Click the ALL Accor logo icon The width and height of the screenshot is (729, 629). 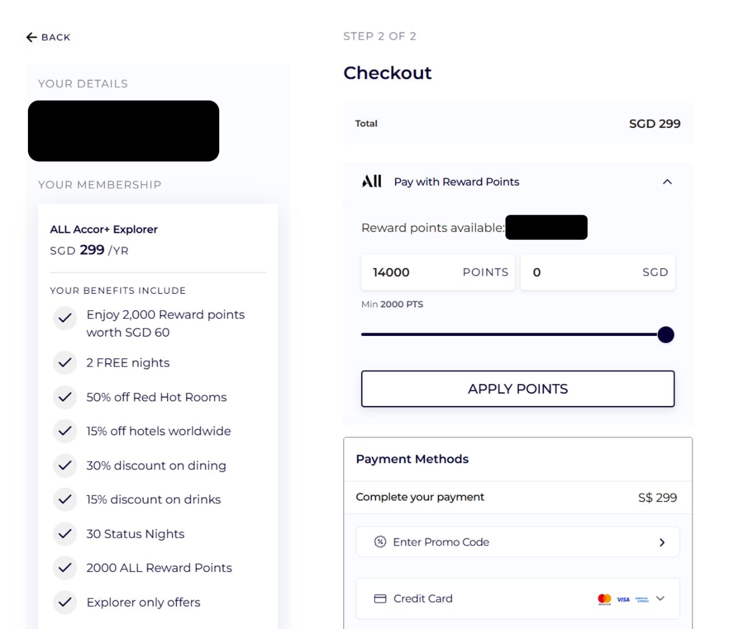tap(372, 182)
